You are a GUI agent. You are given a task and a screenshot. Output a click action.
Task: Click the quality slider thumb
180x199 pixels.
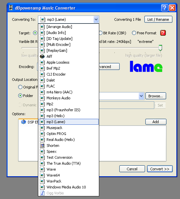[x=160, y=48]
